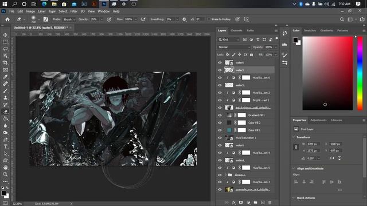Open the History collapsed panel icon
Screen dimensions: 367x206
coord(284,33)
